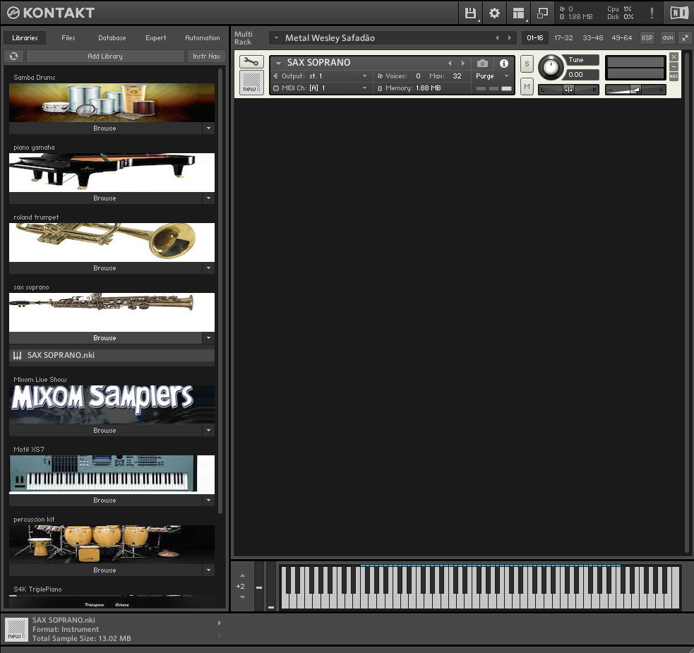Select SAX SOPRANO.nki in library list
This screenshot has width=694, height=653.
coord(112,356)
